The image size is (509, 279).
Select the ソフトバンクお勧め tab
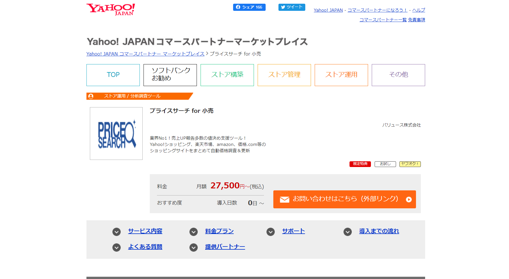tap(170, 75)
